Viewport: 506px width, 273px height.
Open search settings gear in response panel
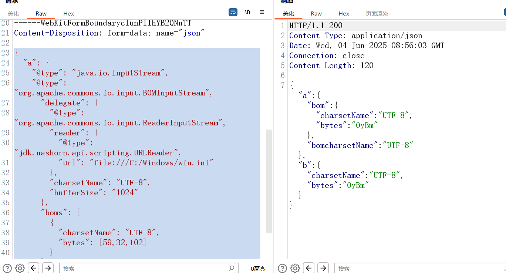click(x=295, y=268)
